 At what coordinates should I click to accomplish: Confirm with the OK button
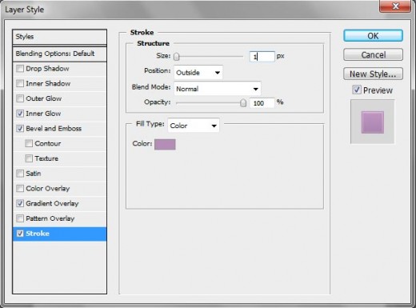tap(373, 36)
